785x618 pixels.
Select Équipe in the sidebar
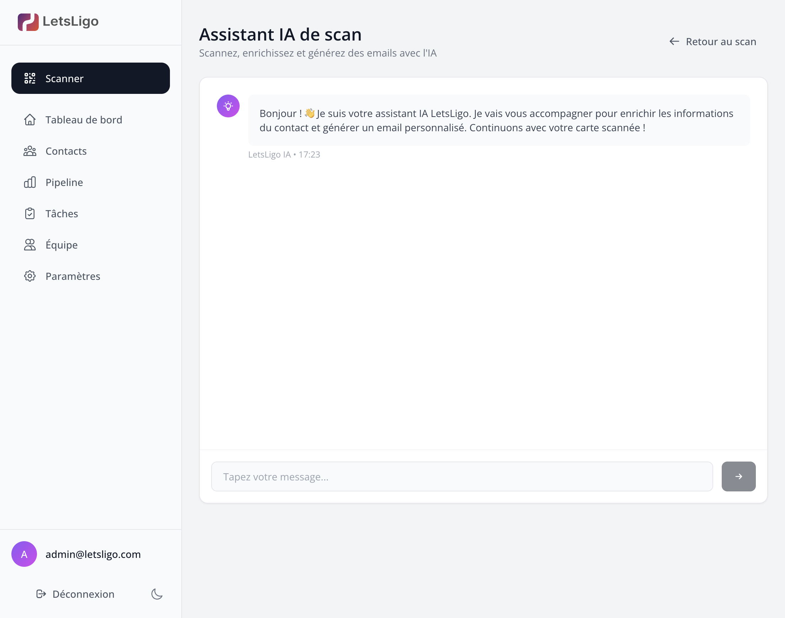pos(90,245)
